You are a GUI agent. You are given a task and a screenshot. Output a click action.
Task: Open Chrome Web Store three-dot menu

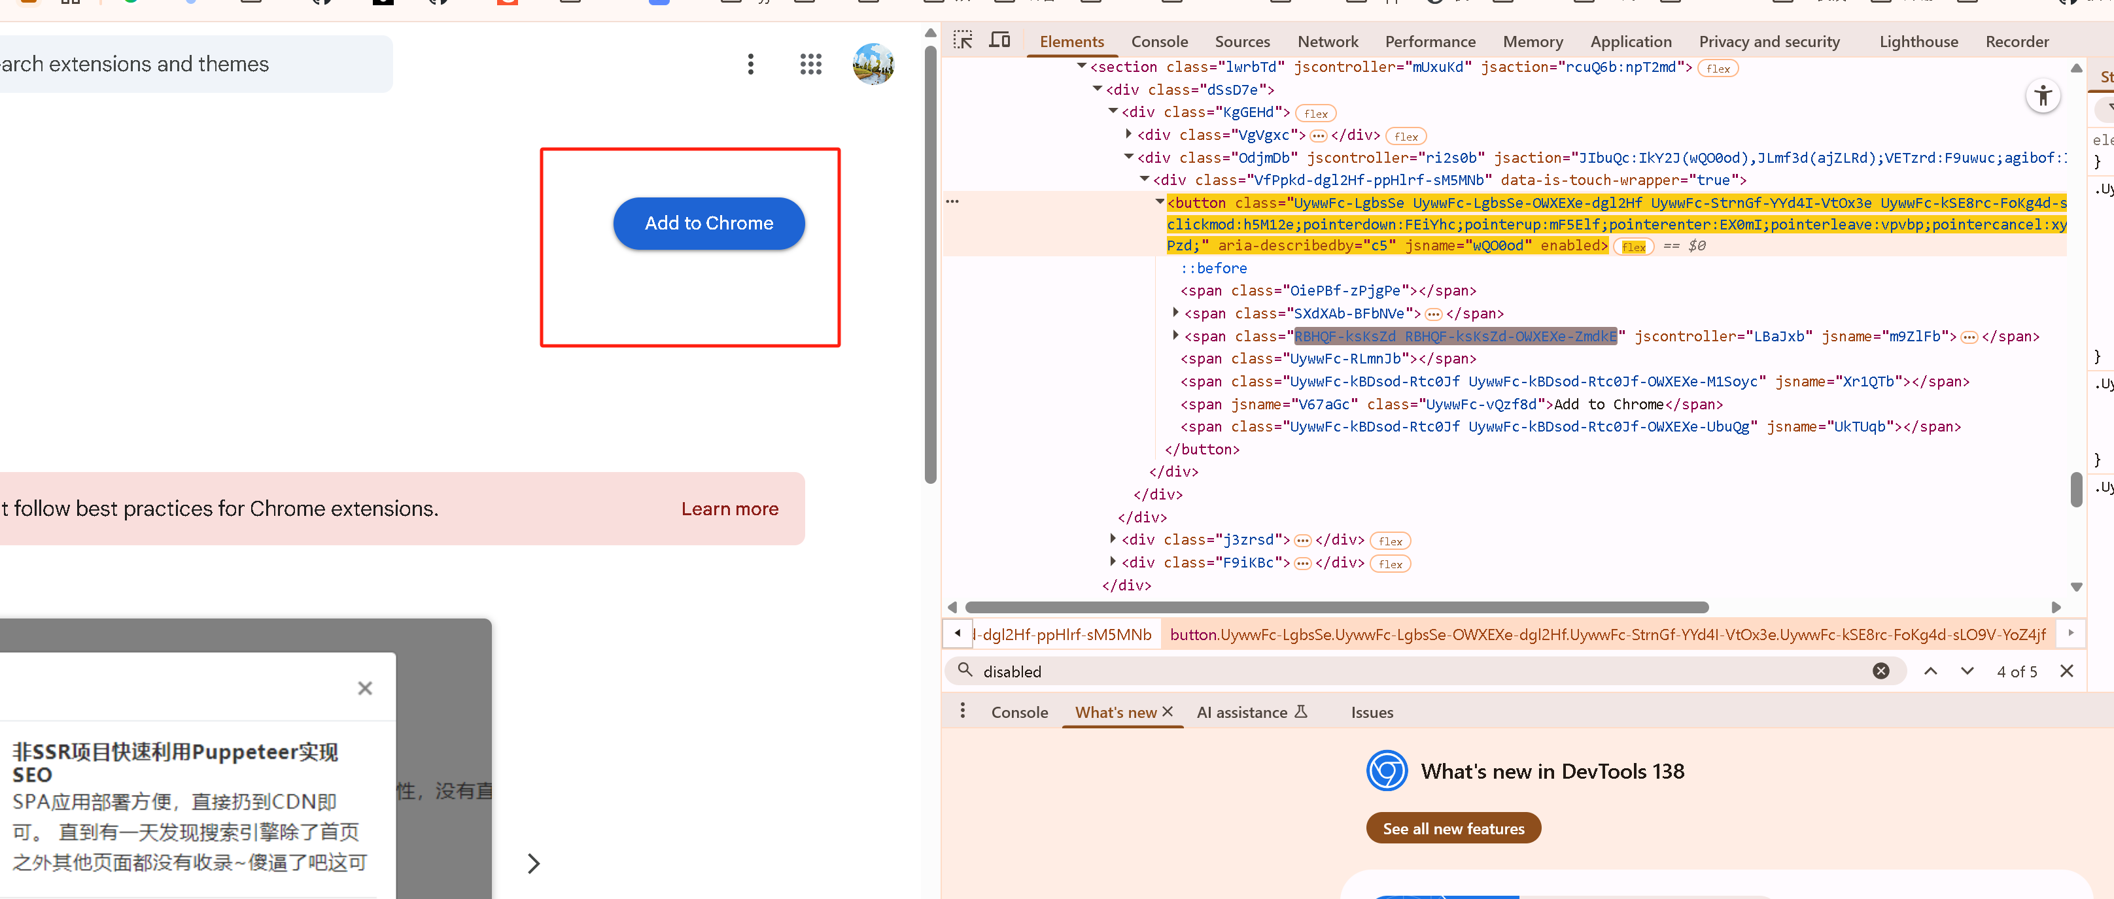(750, 64)
